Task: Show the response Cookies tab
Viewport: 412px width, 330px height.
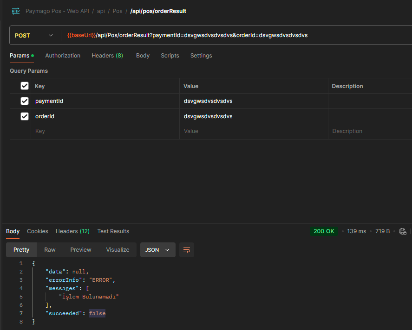Action: [x=38, y=231]
